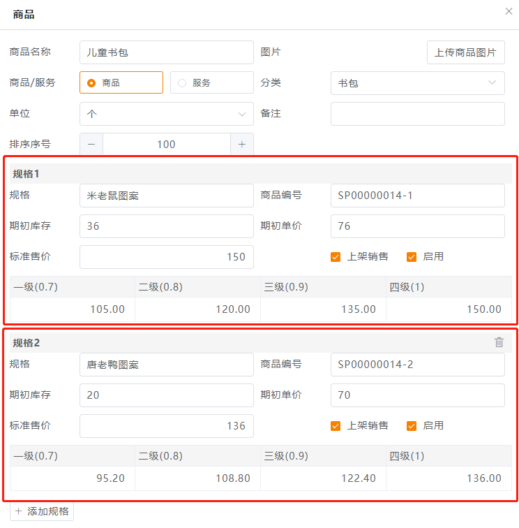Click product code field SP00000014-2

point(417,365)
